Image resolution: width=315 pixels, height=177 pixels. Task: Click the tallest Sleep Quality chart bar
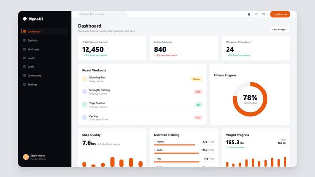(x=112, y=162)
